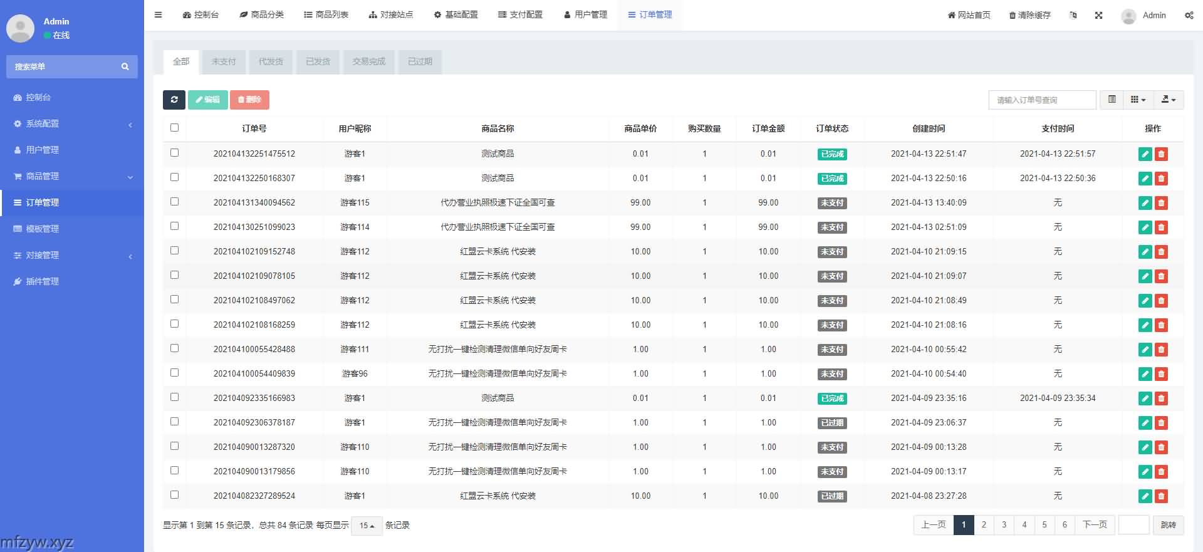Toggle the table card view icon

1112,100
